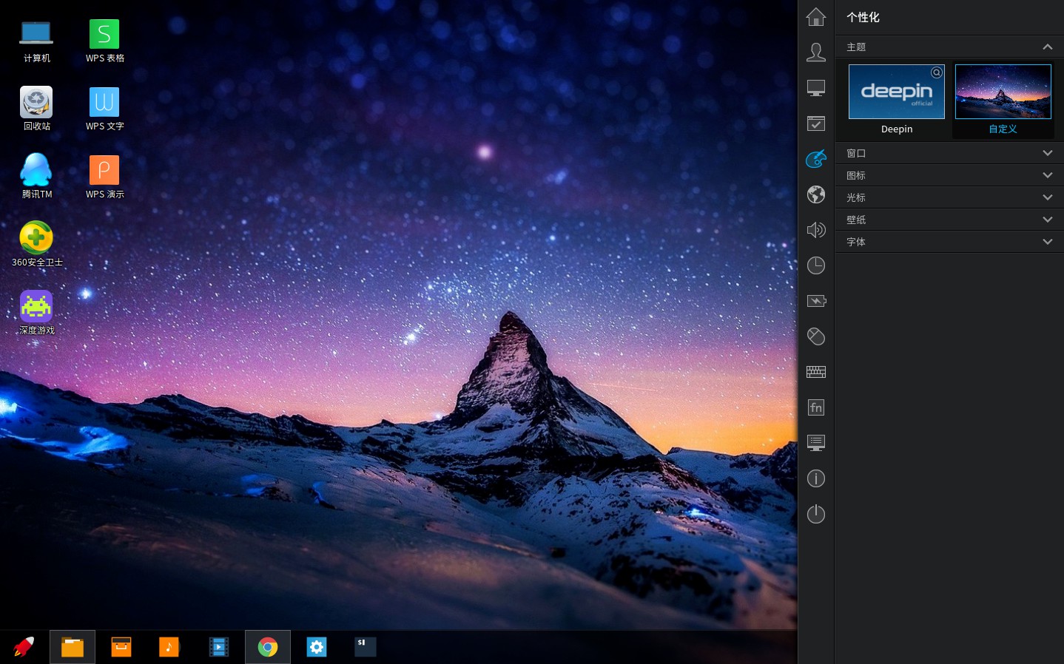Open 回收站 on the desktop
The height and width of the screenshot is (664, 1064).
[x=36, y=102]
